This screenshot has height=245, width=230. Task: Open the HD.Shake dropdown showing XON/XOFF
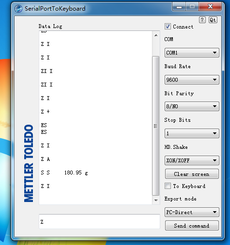(192, 160)
